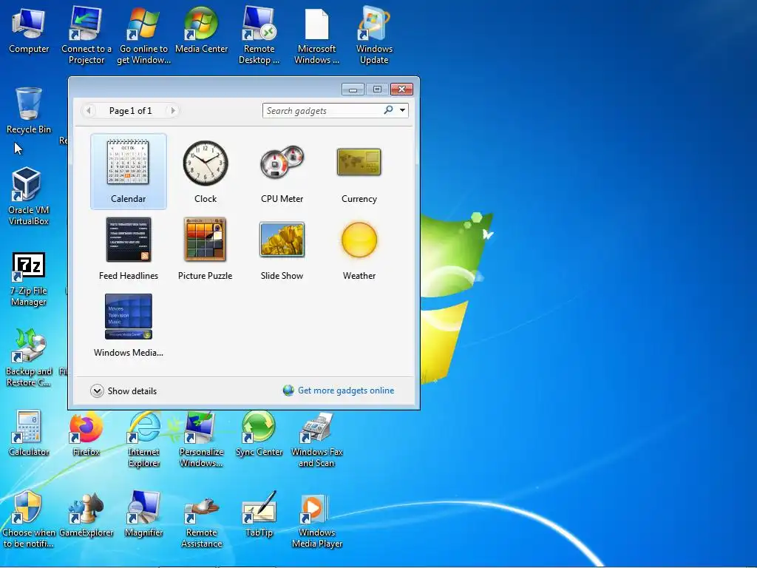Select the CPU Meter gadget
This screenshot has height=568, width=757.
[x=282, y=171]
